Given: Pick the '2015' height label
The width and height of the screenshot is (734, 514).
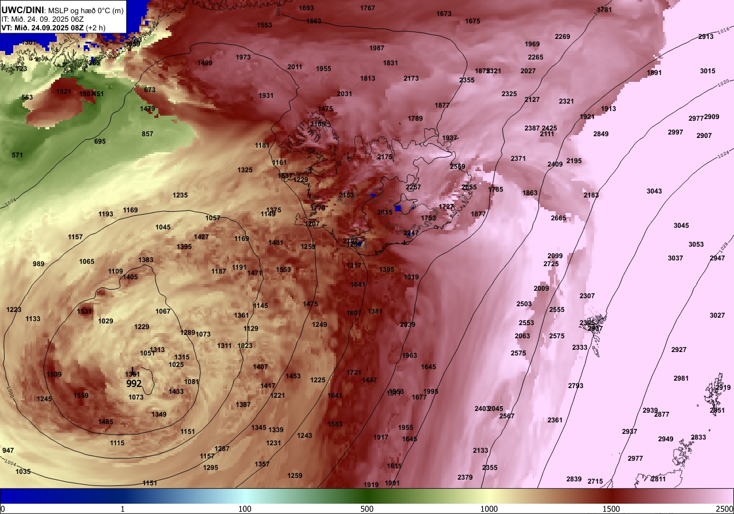Looking at the screenshot, I should [385, 212].
